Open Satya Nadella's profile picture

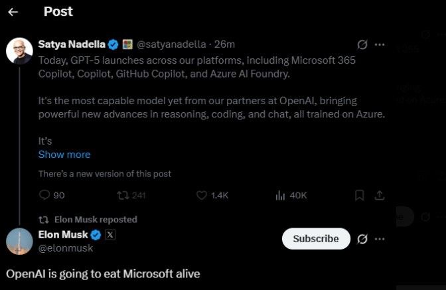point(20,50)
